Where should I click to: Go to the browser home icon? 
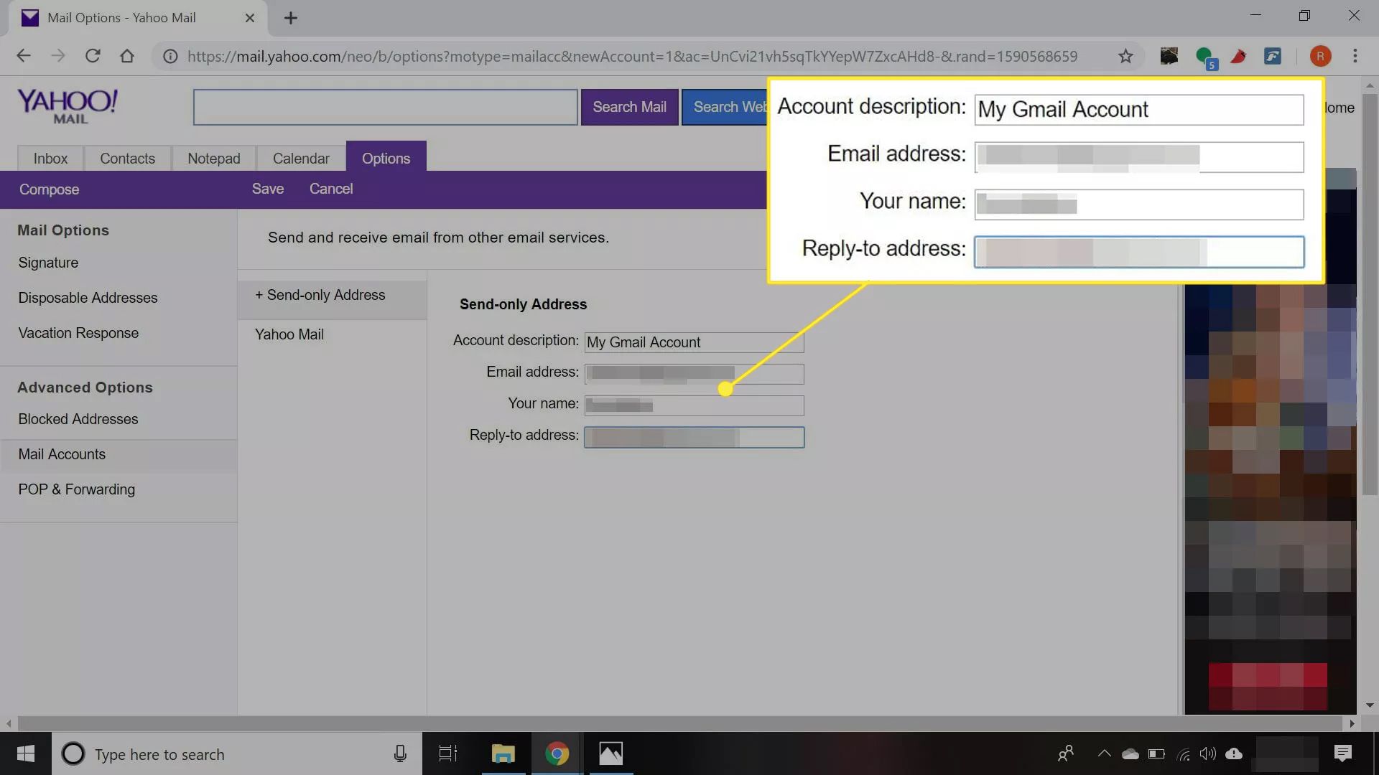click(127, 56)
